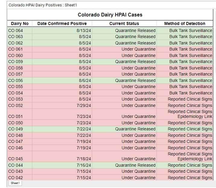Select the CO 046 cell
Screen dimensions: 216x188
click(20, 148)
